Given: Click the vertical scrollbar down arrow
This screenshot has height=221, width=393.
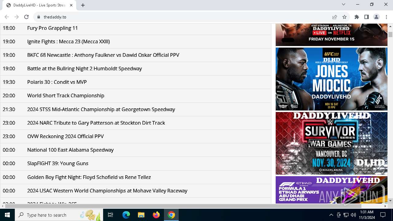Looking at the screenshot, I should coord(390,200).
